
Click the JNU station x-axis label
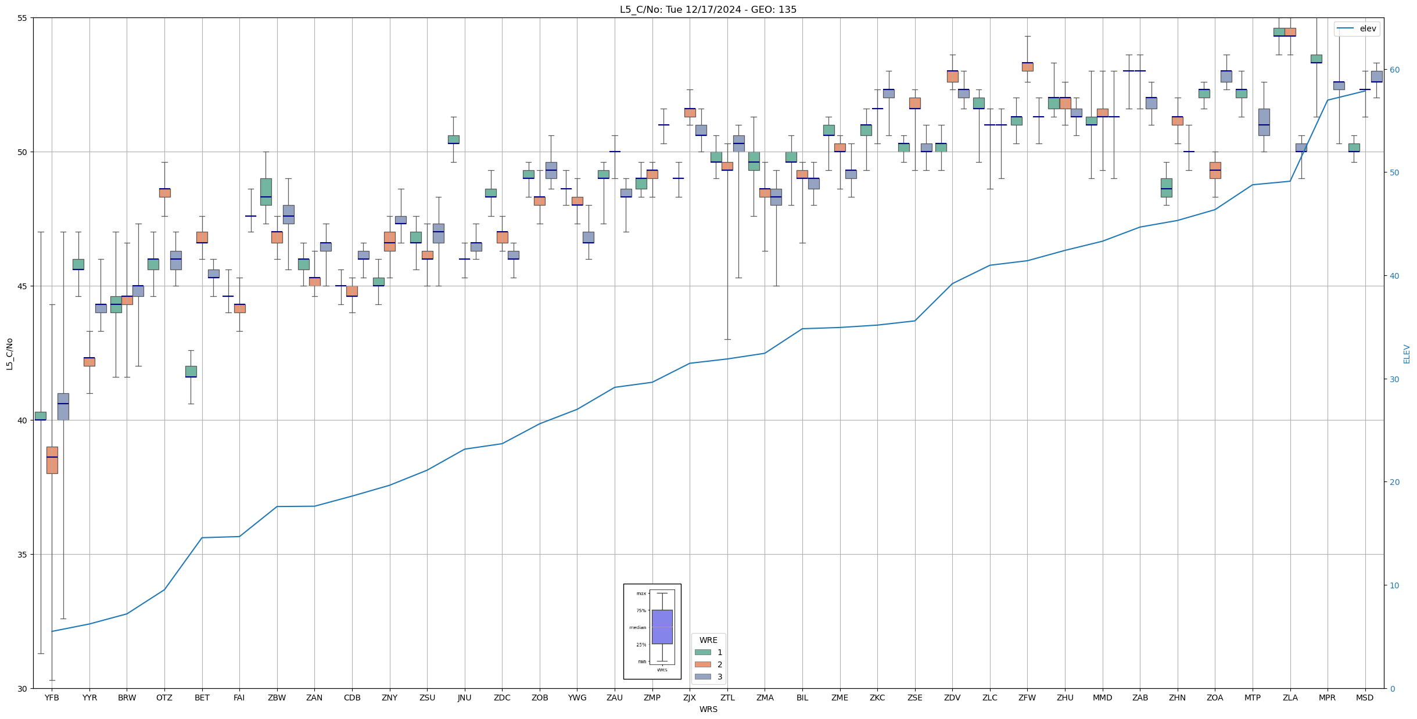point(464,698)
